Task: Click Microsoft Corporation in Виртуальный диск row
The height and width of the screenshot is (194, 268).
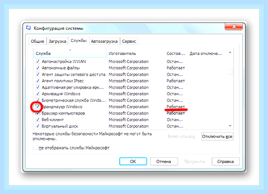Action: pos(128,126)
